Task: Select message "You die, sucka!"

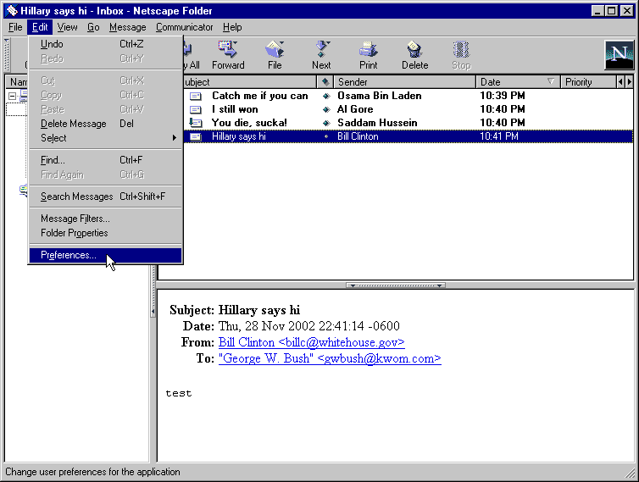Action: coord(249,123)
